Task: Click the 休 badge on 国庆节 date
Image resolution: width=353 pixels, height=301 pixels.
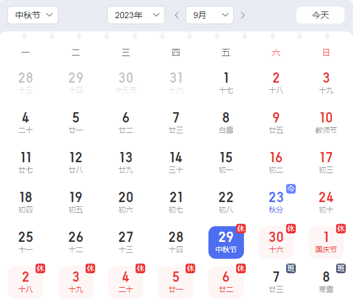Action: point(341,229)
